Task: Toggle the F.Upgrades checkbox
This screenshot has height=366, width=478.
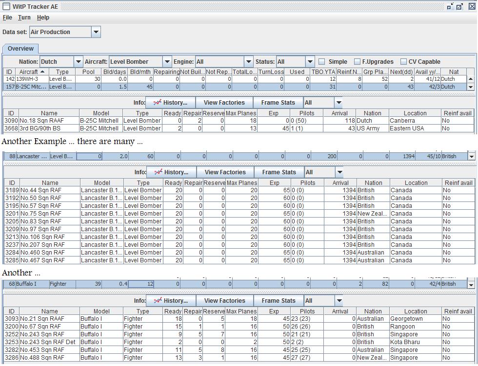Action: point(358,62)
